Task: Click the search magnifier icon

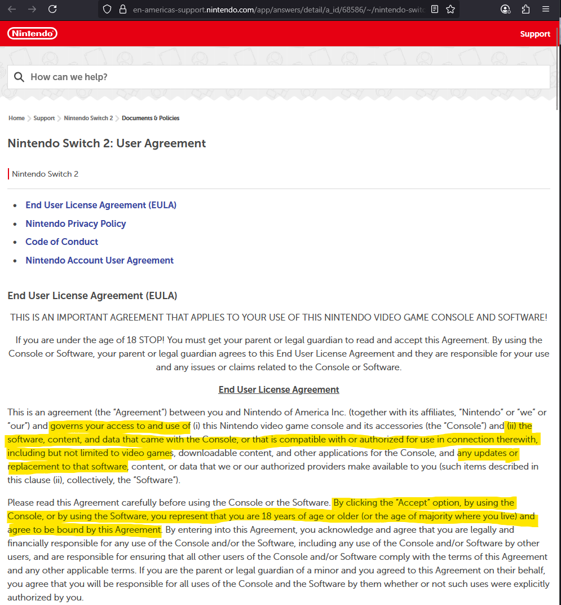Action: coord(19,77)
